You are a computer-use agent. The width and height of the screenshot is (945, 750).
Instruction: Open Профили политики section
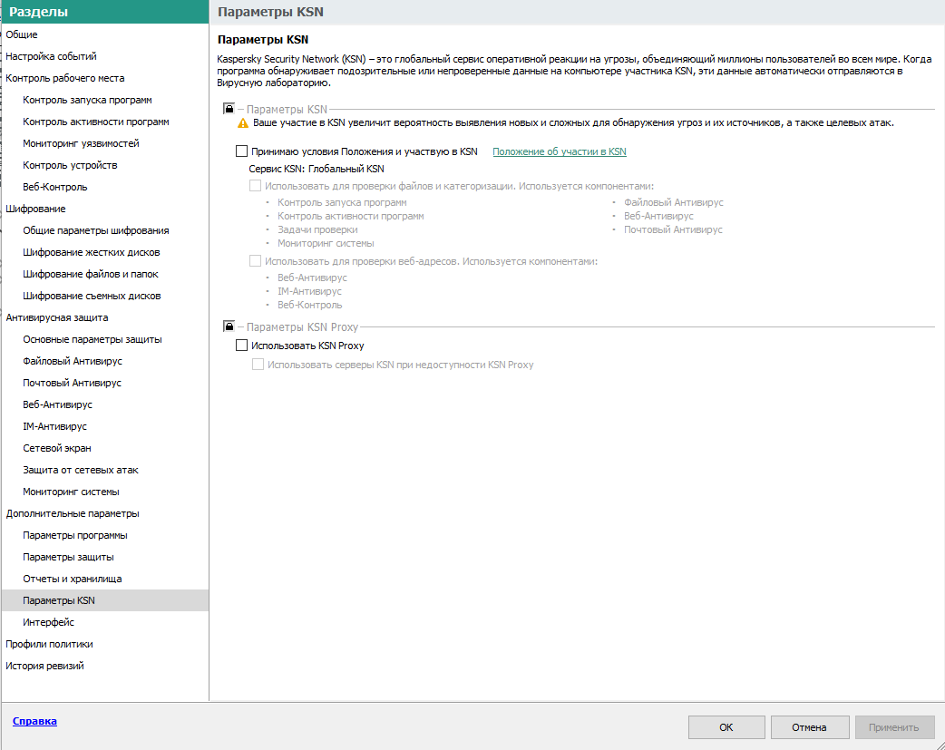pos(105,644)
